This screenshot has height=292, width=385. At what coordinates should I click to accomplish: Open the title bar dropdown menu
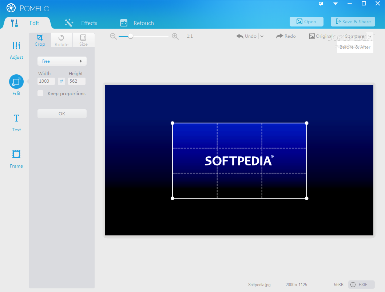pos(336,3)
